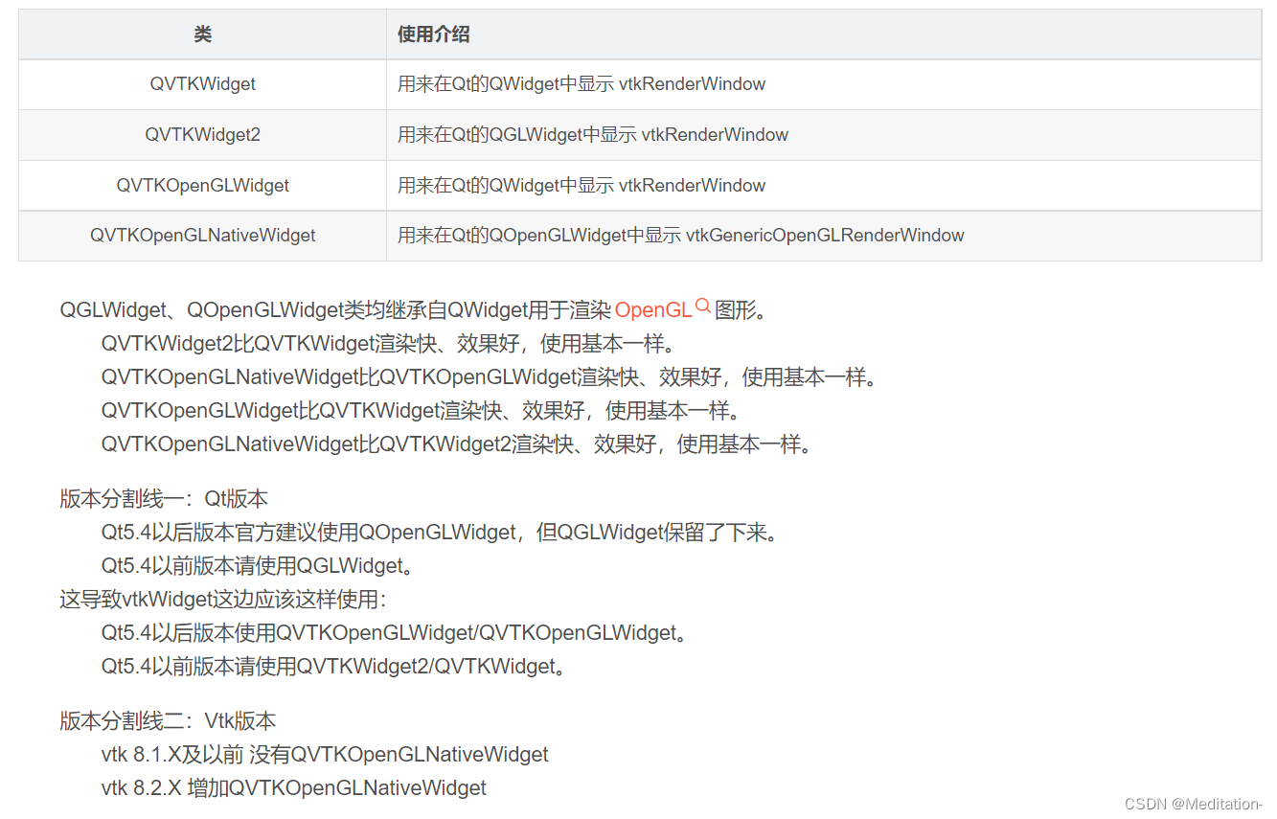This screenshot has width=1277, height=819.
Task: Click the description mentioning QGLWidget中显示 vtkRenderWindow
Action: point(824,135)
